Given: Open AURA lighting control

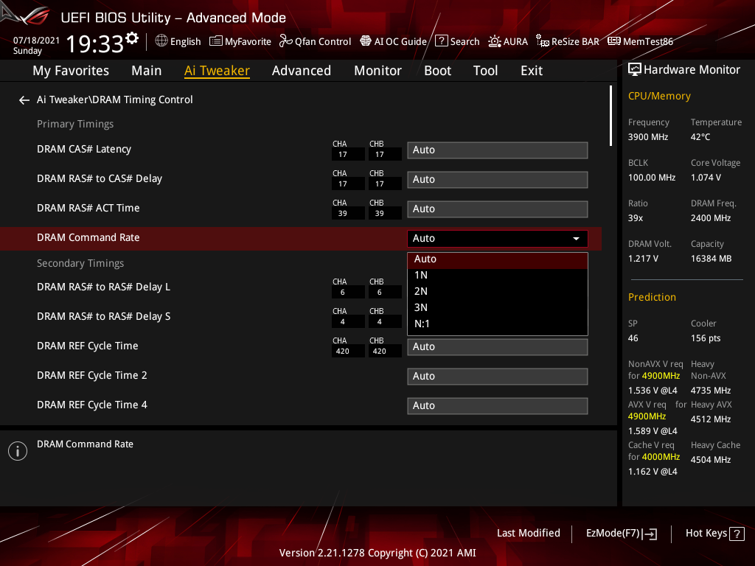Looking at the screenshot, I should click(507, 41).
